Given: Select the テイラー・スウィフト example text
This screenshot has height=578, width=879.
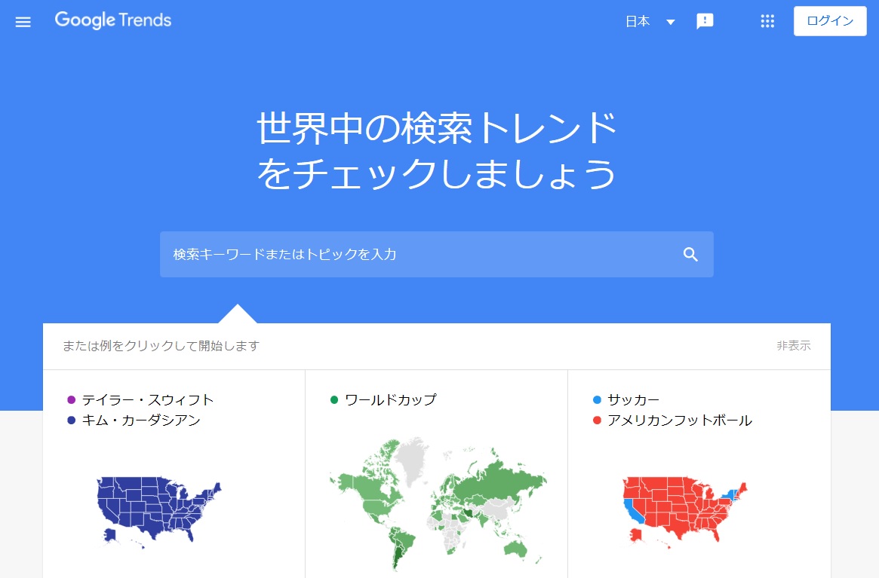Looking at the screenshot, I should click(x=148, y=400).
